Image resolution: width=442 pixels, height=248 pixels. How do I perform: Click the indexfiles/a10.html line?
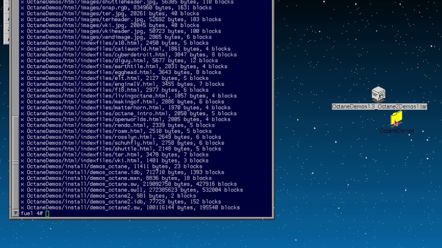click(114, 44)
